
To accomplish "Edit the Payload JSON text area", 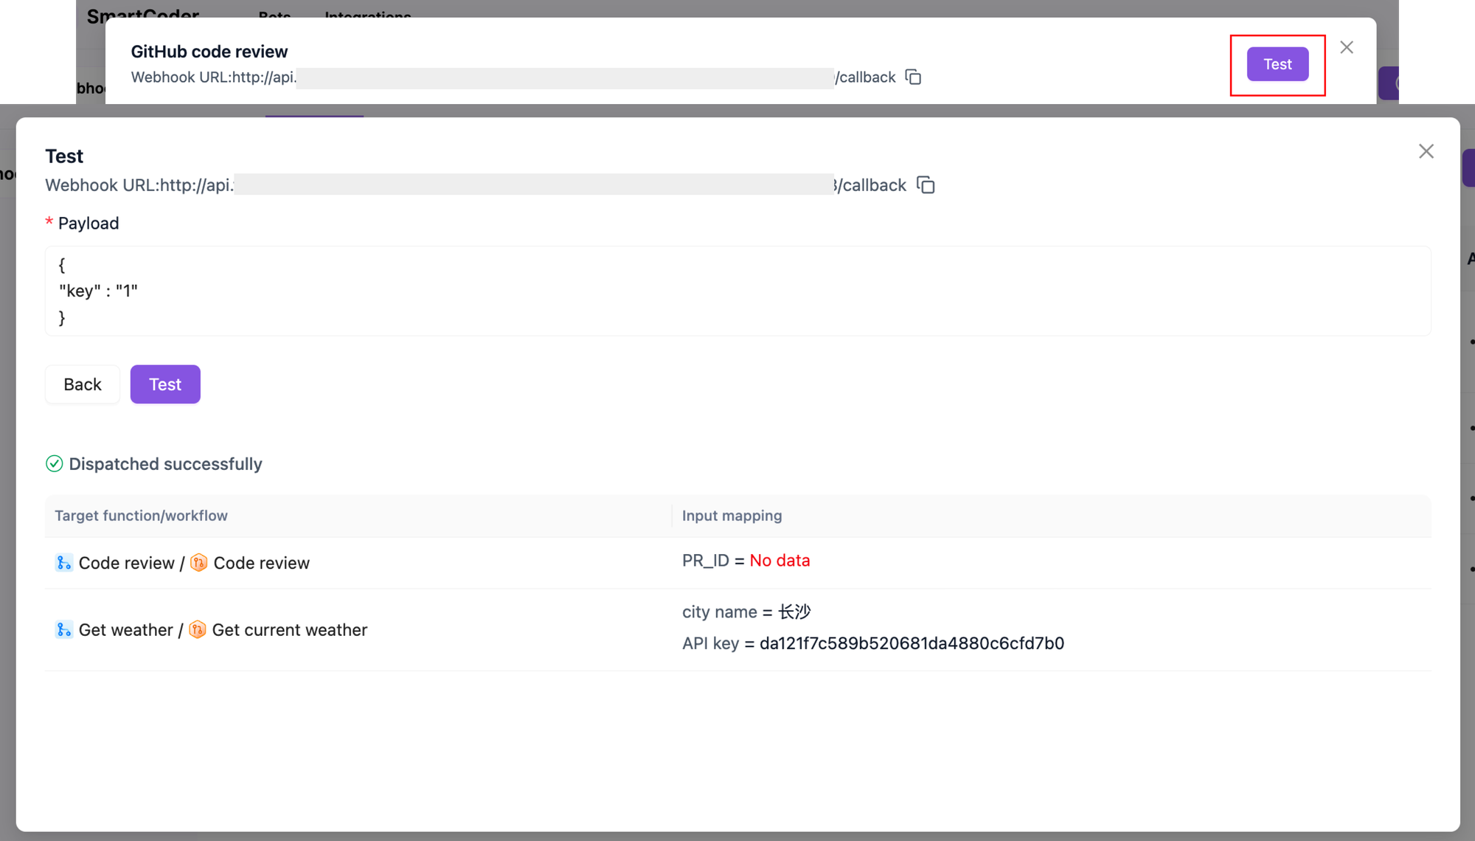I will tap(737, 291).
